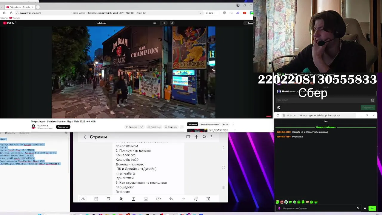This screenshot has width=382, height=215.
Task: Open the on-screen keyboard icon in search
Action: click(x=154, y=23)
